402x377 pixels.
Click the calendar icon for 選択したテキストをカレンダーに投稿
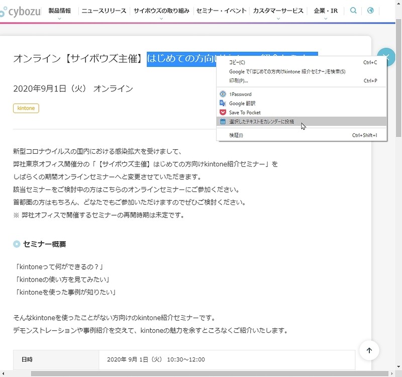pyautogui.click(x=223, y=122)
